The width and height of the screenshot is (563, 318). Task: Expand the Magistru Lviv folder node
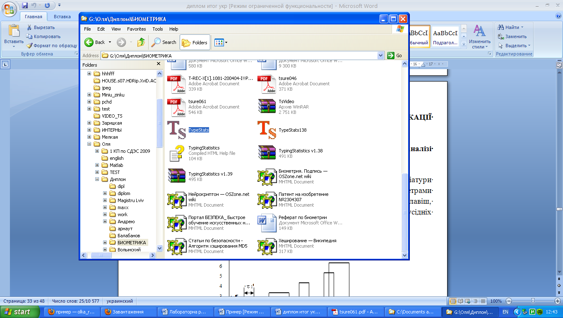(105, 200)
